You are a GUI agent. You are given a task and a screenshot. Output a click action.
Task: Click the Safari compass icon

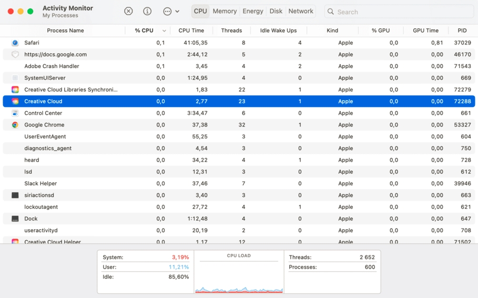click(x=15, y=43)
